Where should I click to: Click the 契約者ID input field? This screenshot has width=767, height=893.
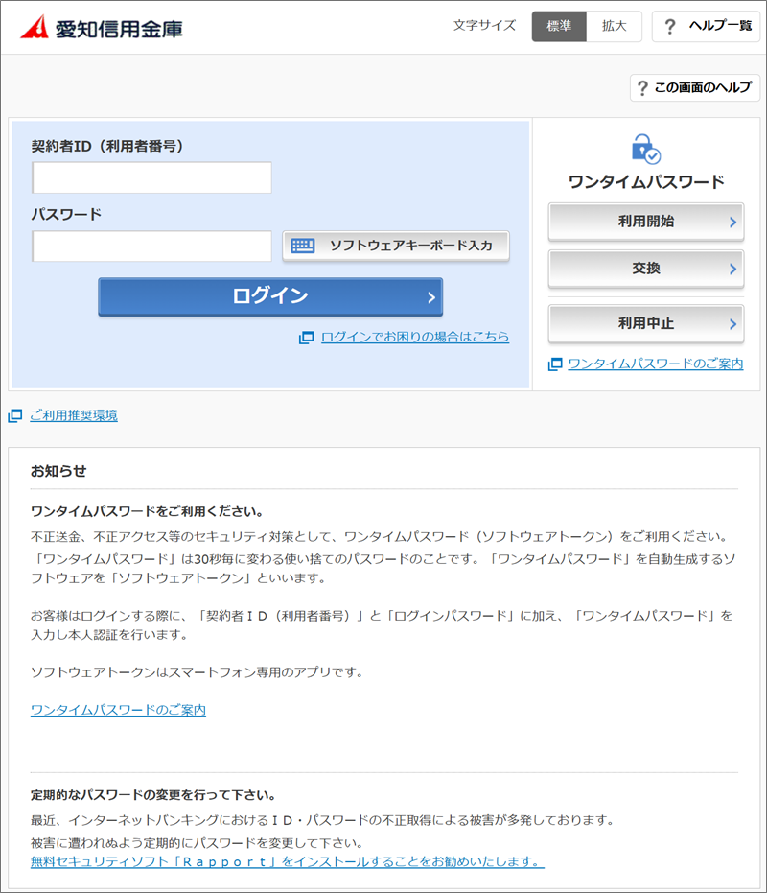click(151, 177)
